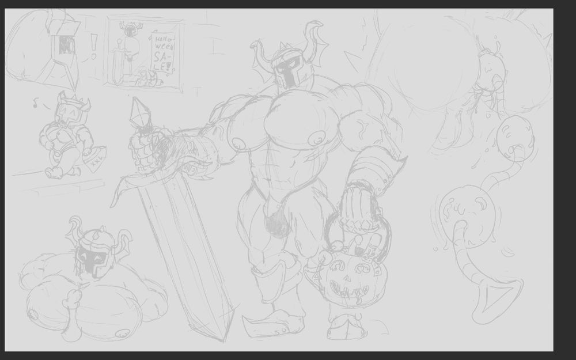Screen dimensions: 576x360
Task: Click the "Halloween SALE!" poster in the sketch
Action: 163,51
